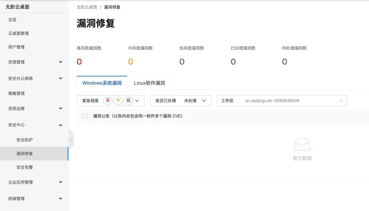This screenshot has height=211, width=369.
Task: Select 安全告警 submenu item
Action: [34, 167]
